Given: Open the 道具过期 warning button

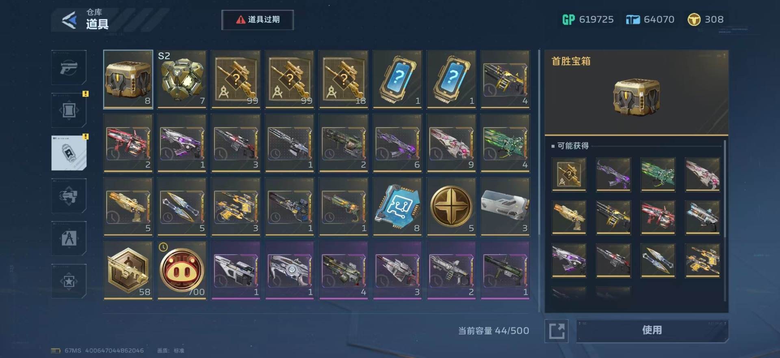Looking at the screenshot, I should (x=258, y=20).
